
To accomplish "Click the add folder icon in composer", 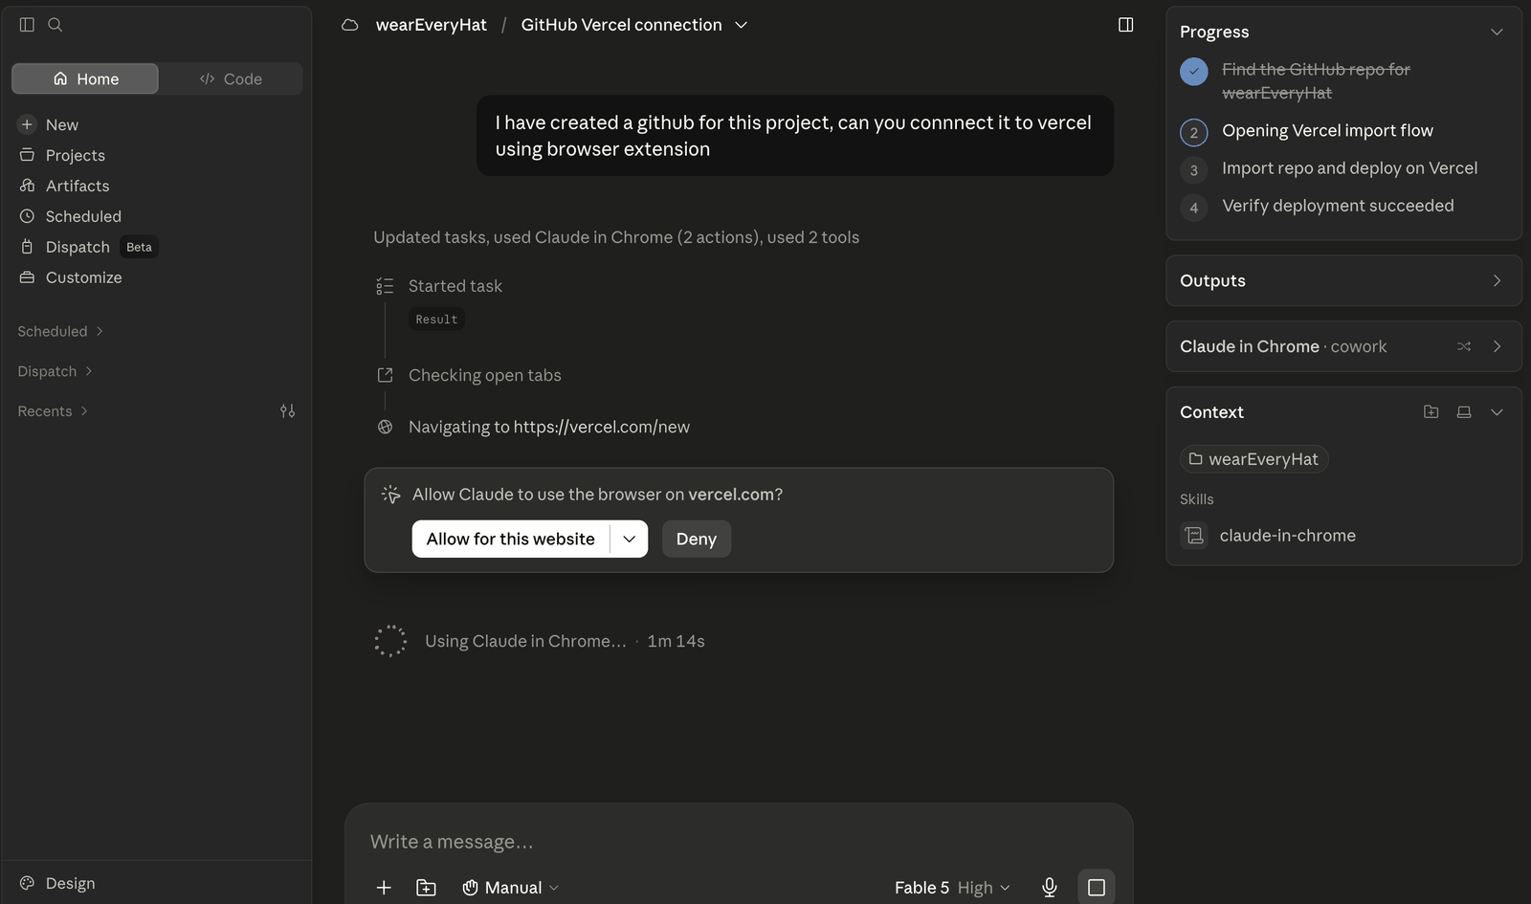I will pos(427,888).
